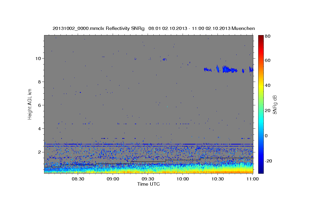
Task: Click the 10:00 time tick label
Action: (x=183, y=179)
